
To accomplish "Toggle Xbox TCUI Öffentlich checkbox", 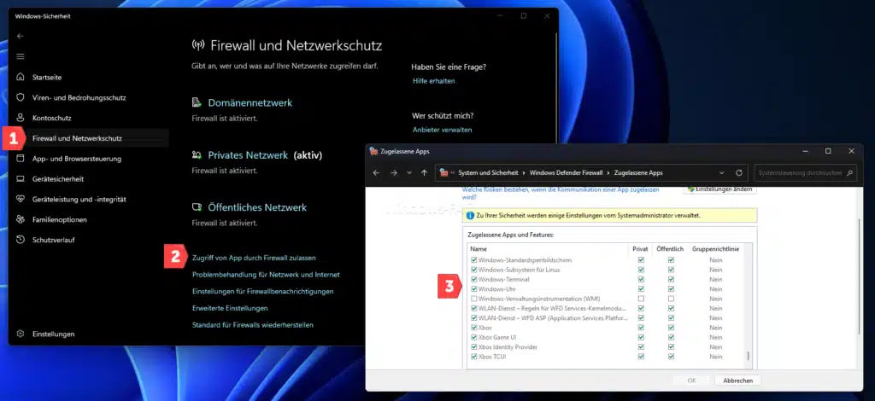I will pyautogui.click(x=672, y=357).
